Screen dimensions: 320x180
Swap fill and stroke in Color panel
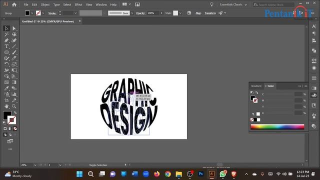(x=256, y=92)
